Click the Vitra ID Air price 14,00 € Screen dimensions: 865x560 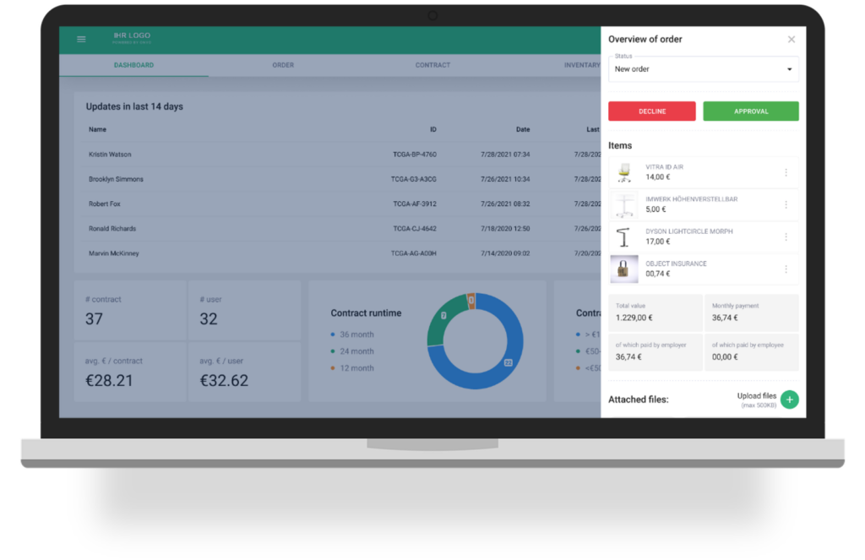tap(657, 177)
